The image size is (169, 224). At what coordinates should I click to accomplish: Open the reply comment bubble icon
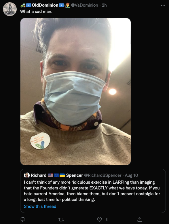23,219
